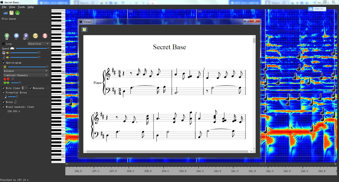Enable the Loop checkbox
339x182 pixels.
pyautogui.click(x=3, y=44)
